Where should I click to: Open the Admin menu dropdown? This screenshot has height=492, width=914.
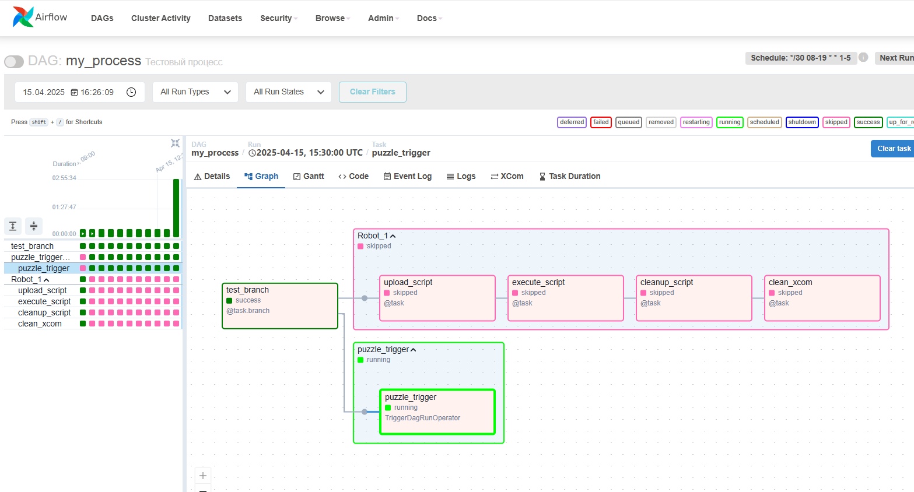[x=384, y=18]
